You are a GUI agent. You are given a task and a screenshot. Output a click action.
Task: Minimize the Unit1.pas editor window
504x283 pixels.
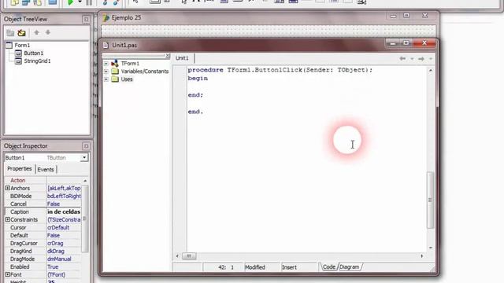(393, 43)
